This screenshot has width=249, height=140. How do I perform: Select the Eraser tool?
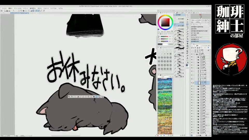(187, 44)
